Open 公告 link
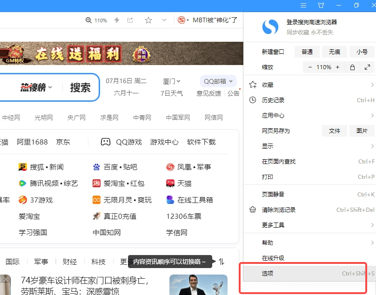Screen dimensions: 376x295 (x=233, y=93)
